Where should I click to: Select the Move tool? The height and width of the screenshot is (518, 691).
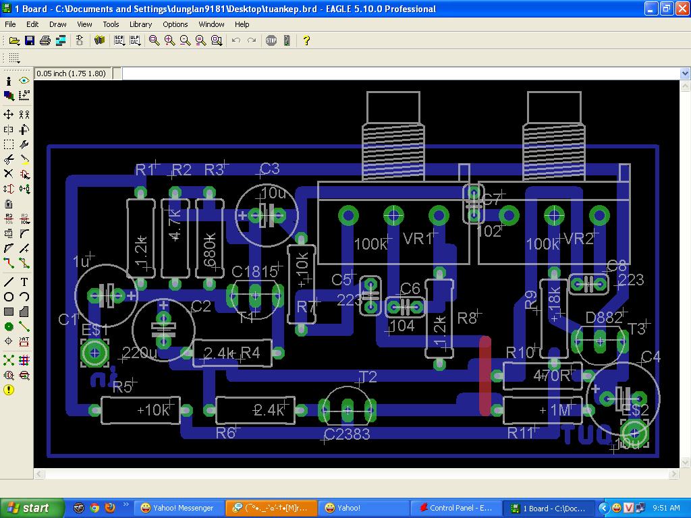pos(9,115)
